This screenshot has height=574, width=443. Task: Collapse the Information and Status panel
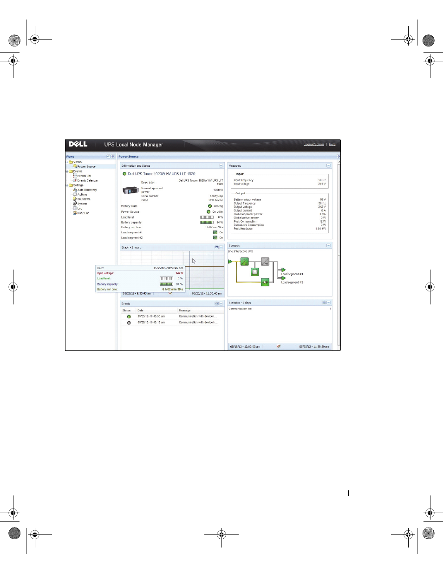[x=221, y=166]
